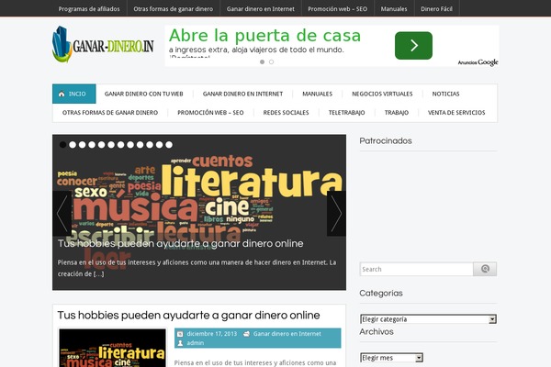Open OTRAS FORMAS DE GANAR DINERO main menu
The height and width of the screenshot is (367, 551).
(110, 112)
